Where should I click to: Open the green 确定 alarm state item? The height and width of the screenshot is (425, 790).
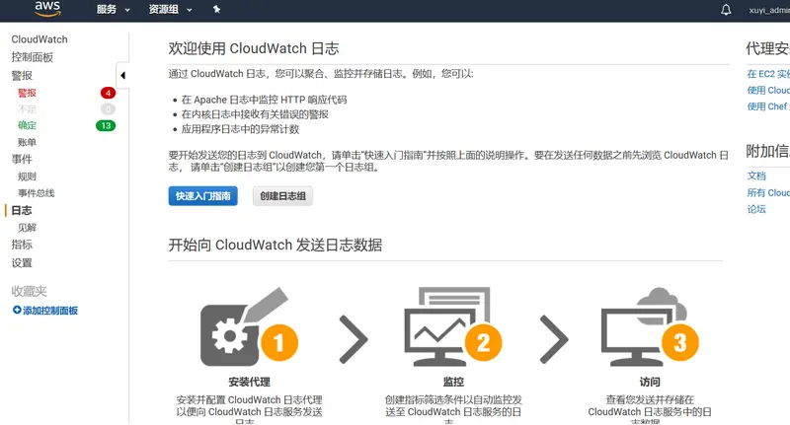click(28, 126)
